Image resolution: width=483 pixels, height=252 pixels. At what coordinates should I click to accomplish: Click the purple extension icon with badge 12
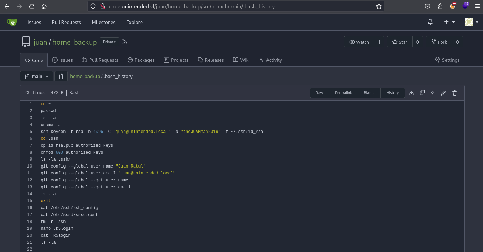click(x=465, y=6)
